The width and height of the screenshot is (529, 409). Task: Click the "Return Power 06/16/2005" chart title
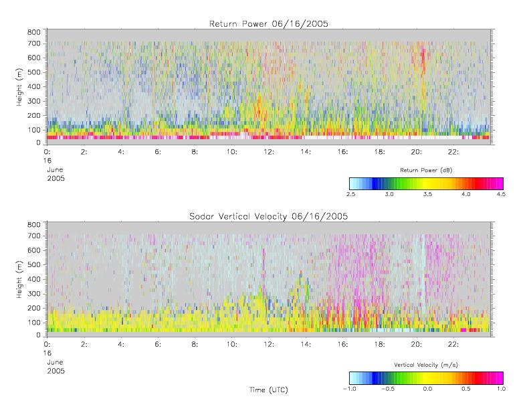[269, 23]
